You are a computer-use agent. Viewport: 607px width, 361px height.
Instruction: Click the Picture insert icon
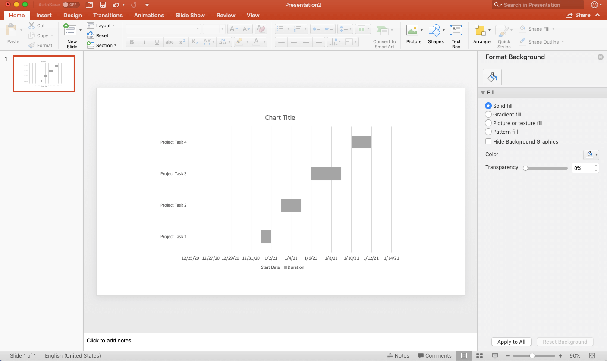pyautogui.click(x=412, y=31)
